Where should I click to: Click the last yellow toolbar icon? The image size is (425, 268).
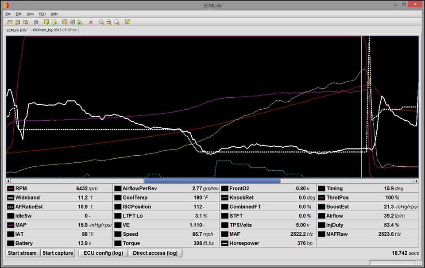click(x=127, y=22)
